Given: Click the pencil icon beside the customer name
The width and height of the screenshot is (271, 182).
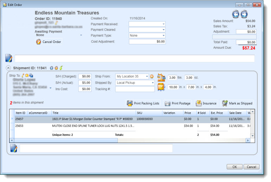Looking at the screenshot, I should (x=56, y=23).
